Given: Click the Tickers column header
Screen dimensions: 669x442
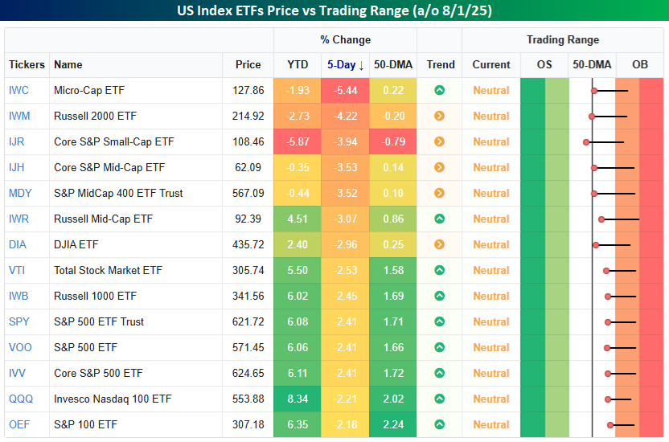Looking at the screenshot, I should click(x=27, y=64).
